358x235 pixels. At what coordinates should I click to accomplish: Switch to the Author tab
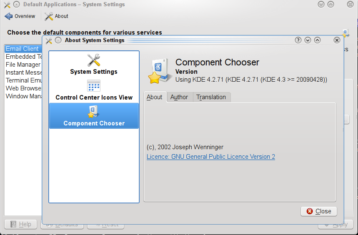click(x=179, y=97)
